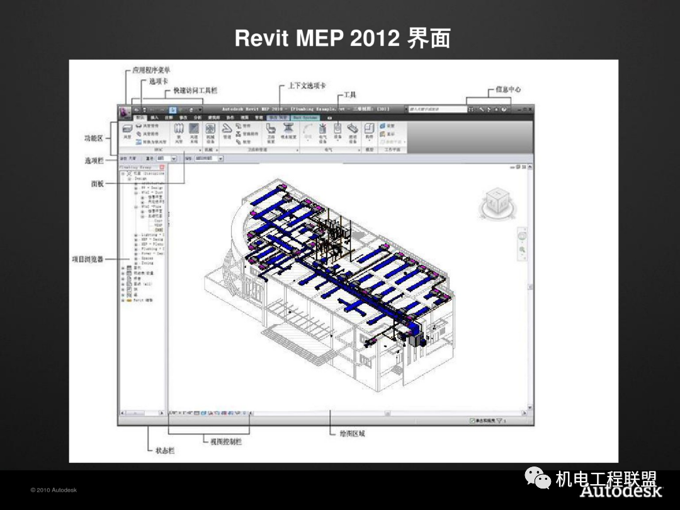Expand the Spaces node in project browser
This screenshot has width=680, height=510.
(136, 258)
